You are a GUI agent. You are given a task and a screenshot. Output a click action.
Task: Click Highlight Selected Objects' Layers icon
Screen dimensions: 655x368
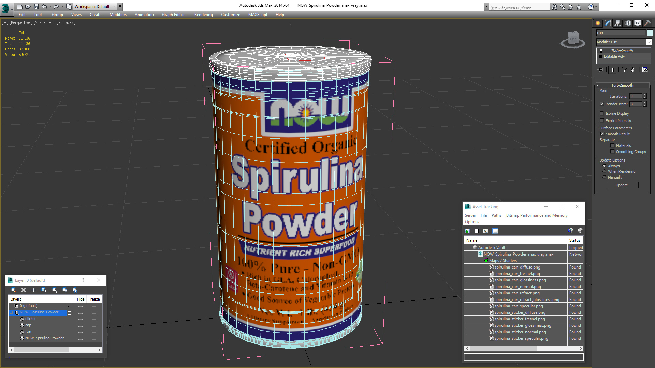54,290
